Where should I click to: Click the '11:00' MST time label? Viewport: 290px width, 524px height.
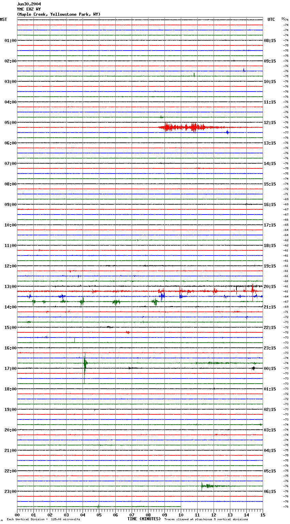point(11,246)
